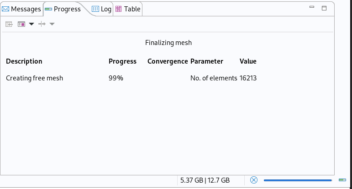The width and height of the screenshot is (352, 189).
Task: Open the gray dropdown arrow in Progress toolbar
Action: click(52, 24)
